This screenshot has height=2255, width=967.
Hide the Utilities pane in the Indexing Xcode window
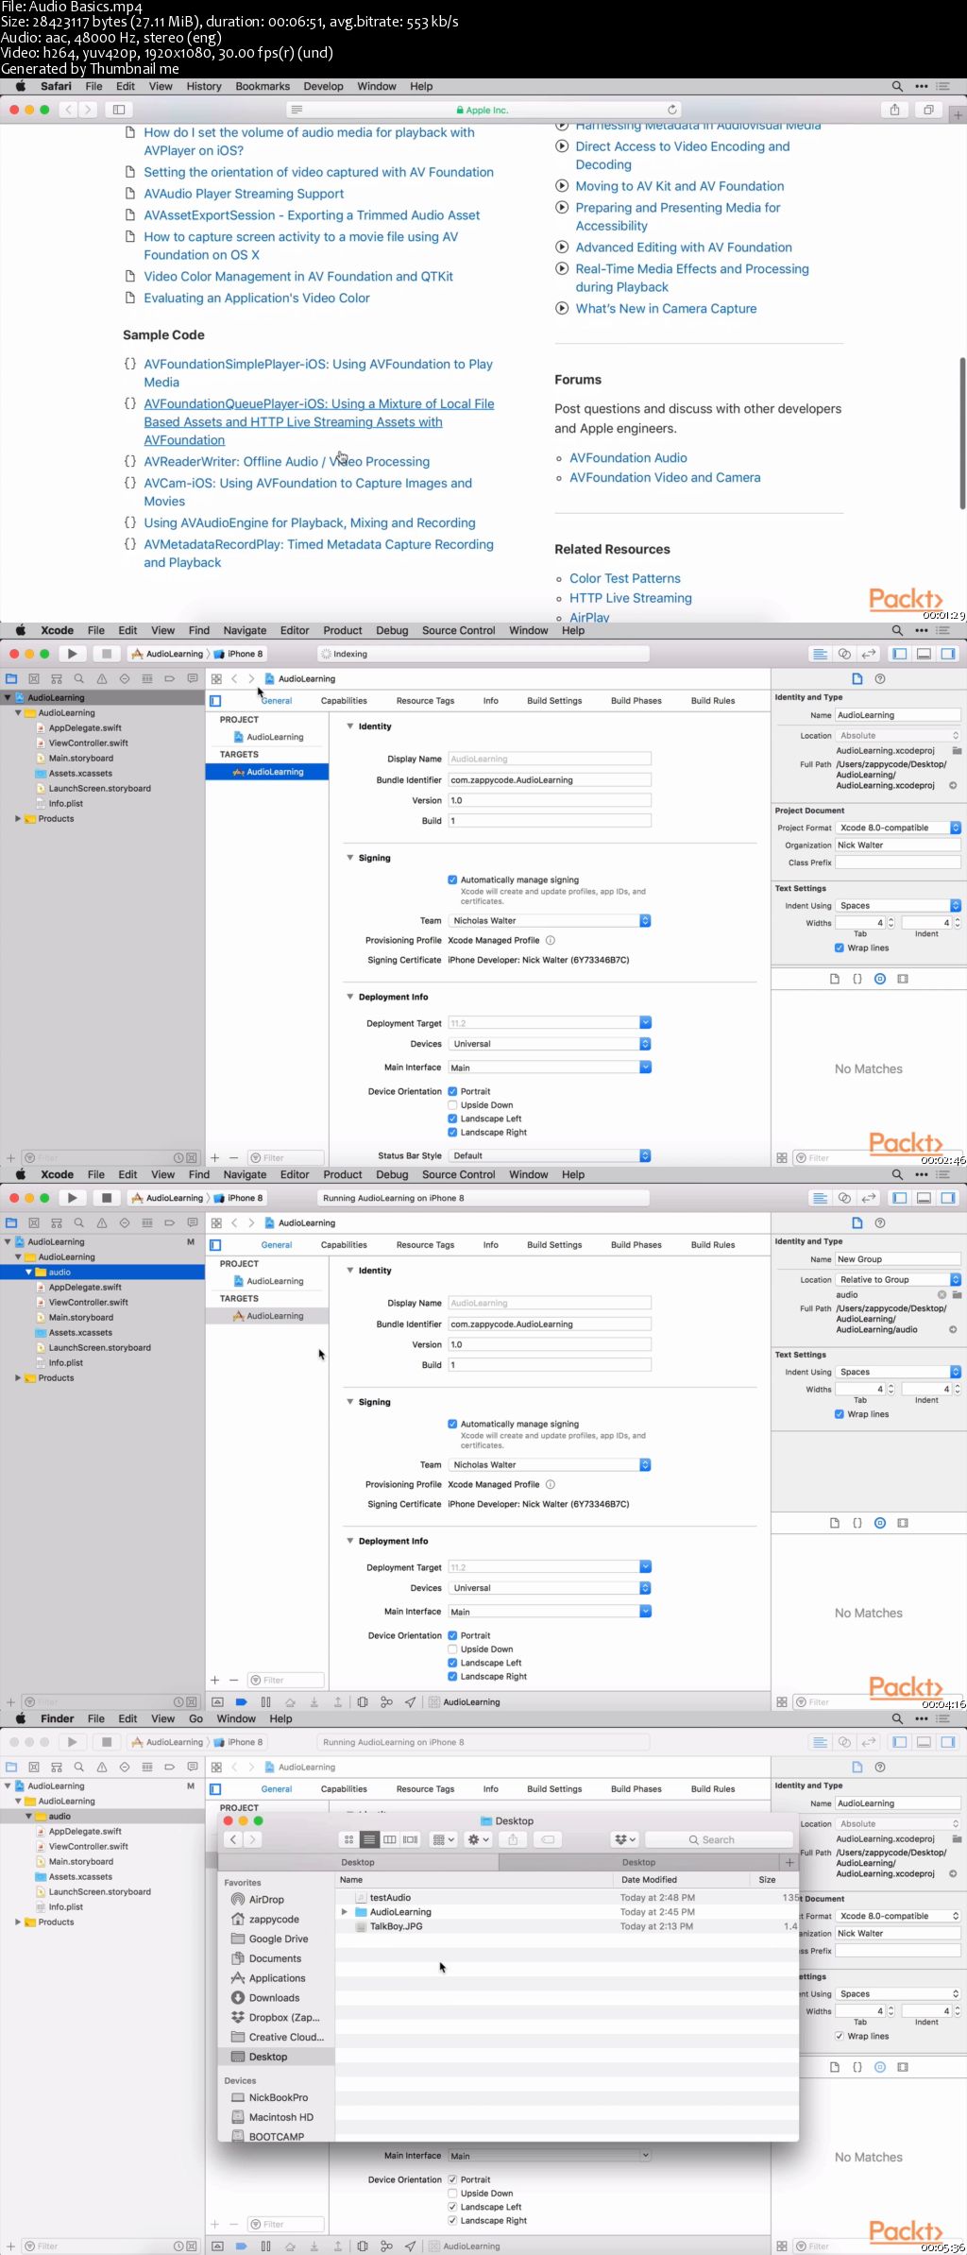click(948, 654)
